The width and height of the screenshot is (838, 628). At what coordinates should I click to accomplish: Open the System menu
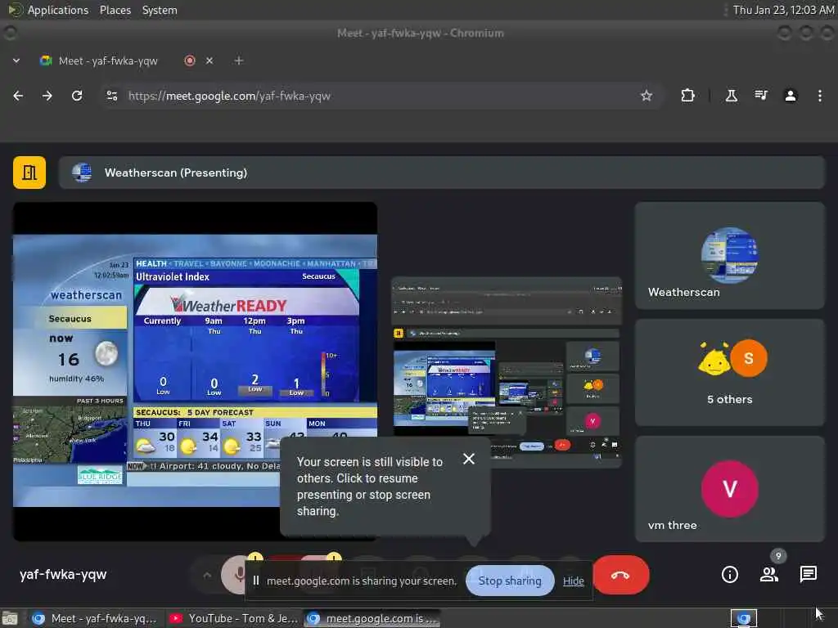point(160,10)
